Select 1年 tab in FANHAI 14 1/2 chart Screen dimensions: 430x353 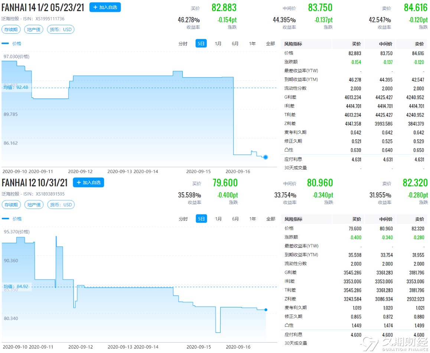(252, 44)
